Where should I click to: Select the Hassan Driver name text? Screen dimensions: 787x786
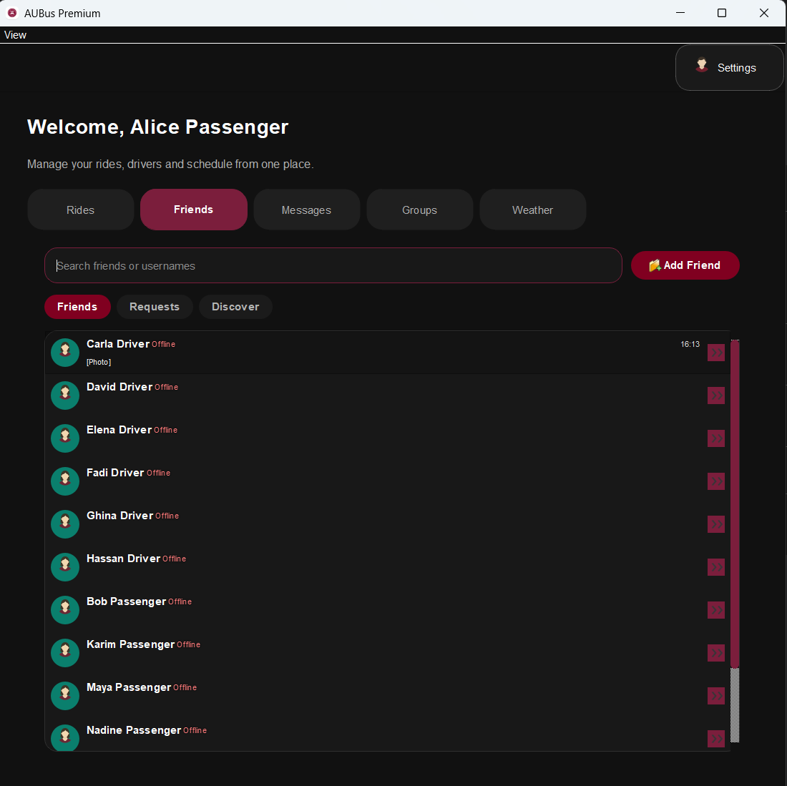tap(124, 559)
